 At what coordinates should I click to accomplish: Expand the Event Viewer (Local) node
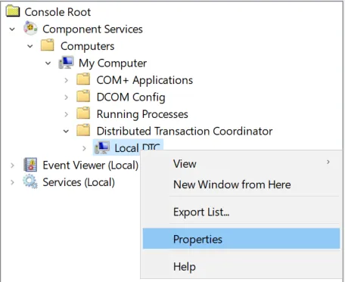[12, 166]
